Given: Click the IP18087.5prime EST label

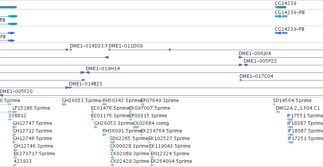Looking at the screenshot, I should coord(305,131).
